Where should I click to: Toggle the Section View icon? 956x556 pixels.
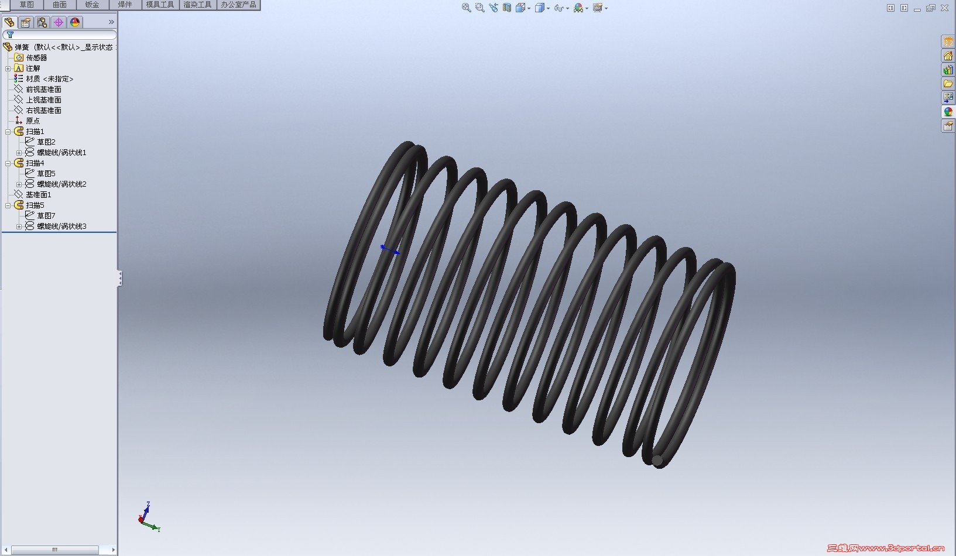pyautogui.click(x=507, y=8)
